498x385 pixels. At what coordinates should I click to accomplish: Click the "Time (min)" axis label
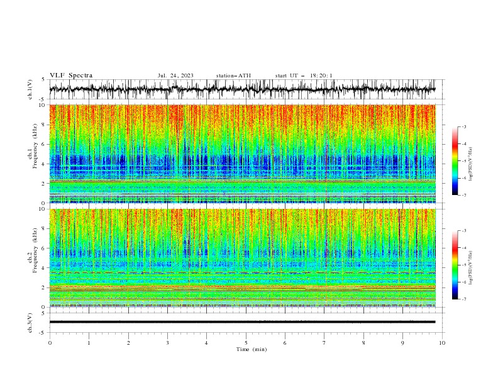(x=252, y=349)
